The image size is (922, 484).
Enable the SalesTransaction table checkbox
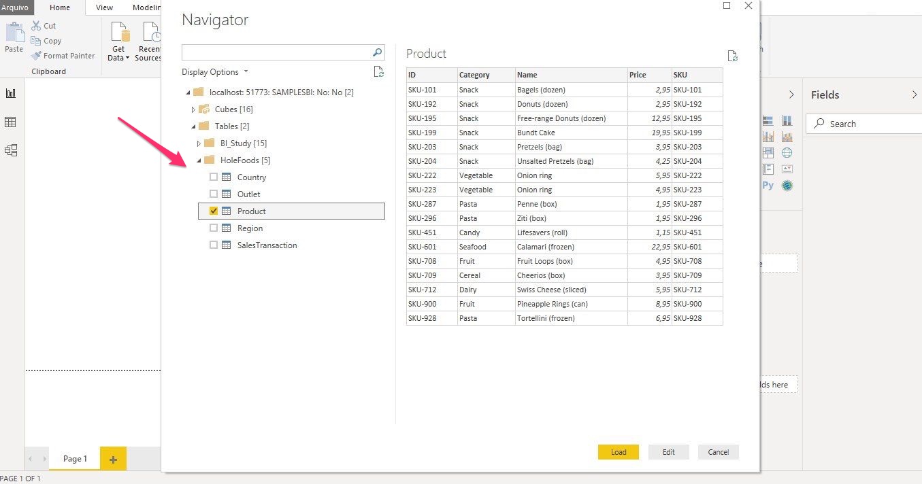click(x=214, y=245)
